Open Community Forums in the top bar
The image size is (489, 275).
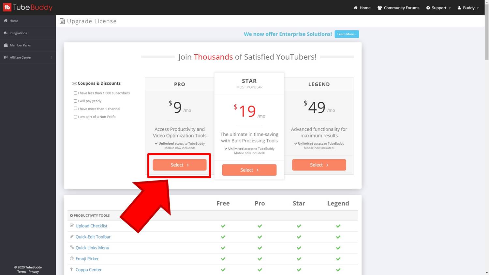pyautogui.click(x=398, y=8)
